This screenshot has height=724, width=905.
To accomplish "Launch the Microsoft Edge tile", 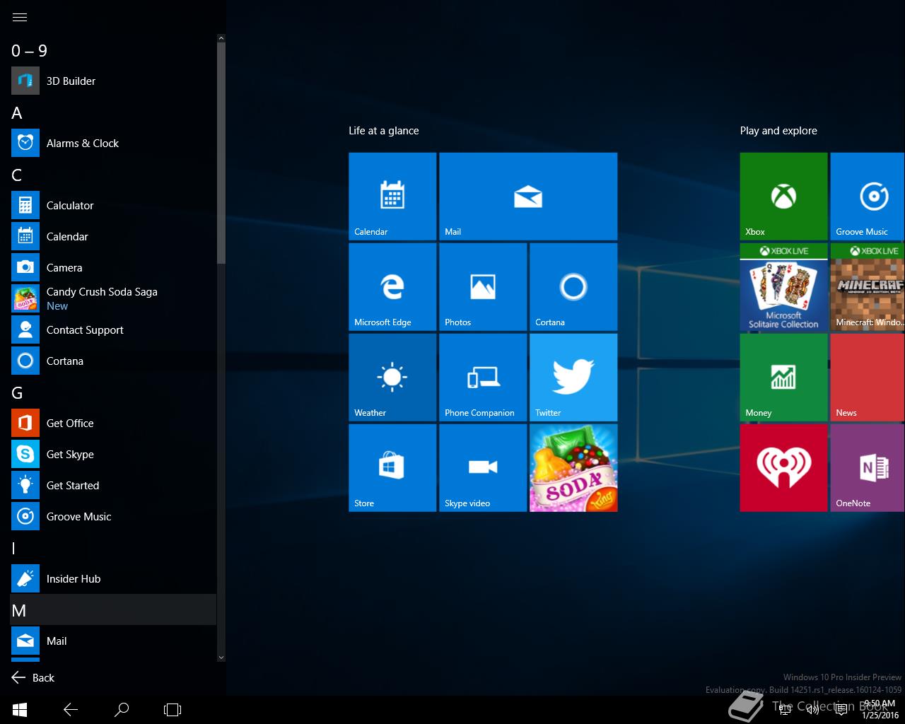I will click(392, 286).
